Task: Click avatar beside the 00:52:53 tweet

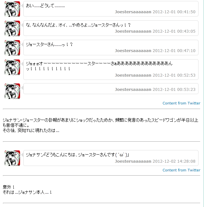Action: 12,67
